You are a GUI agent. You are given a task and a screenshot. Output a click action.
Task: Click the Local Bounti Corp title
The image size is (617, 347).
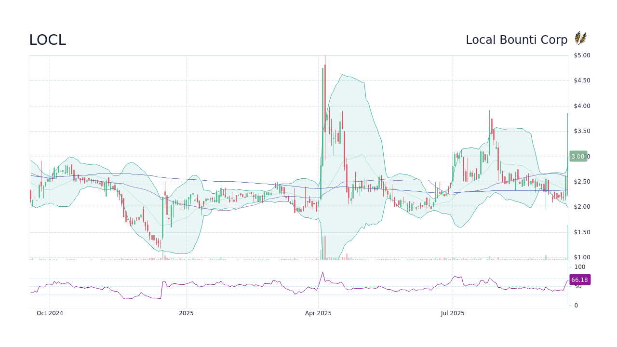(517, 40)
